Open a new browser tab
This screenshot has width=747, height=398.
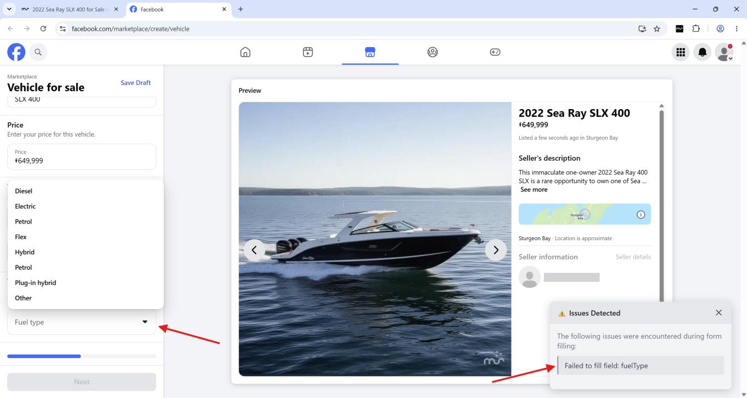click(240, 9)
